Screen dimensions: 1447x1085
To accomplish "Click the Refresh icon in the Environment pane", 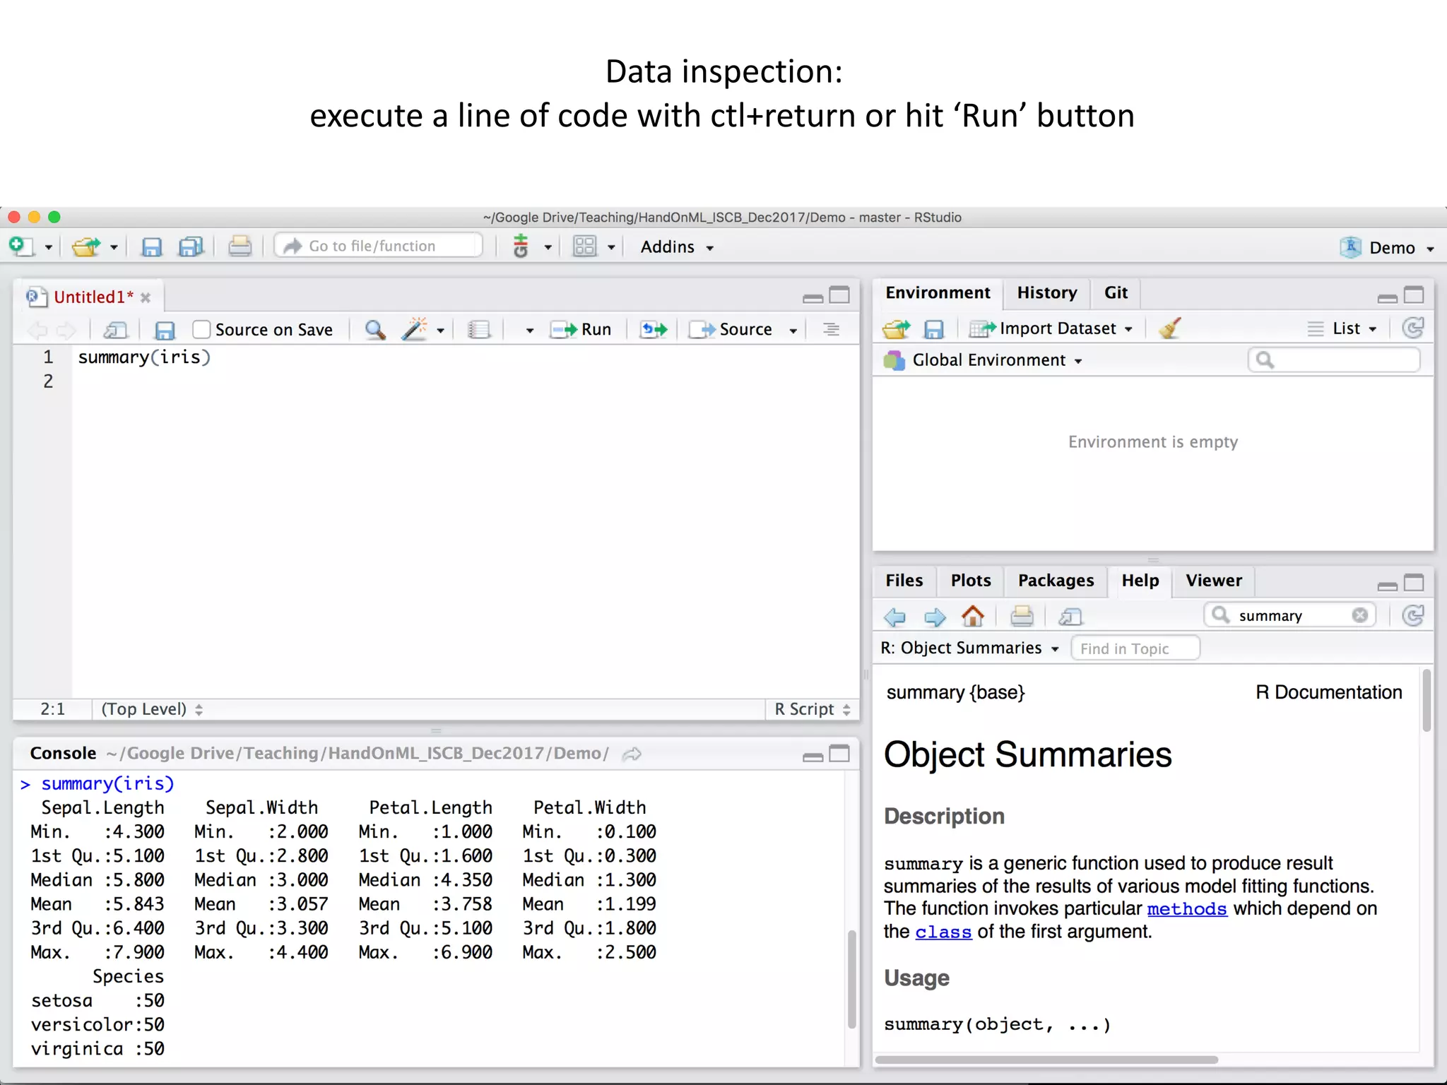I will tap(1413, 328).
